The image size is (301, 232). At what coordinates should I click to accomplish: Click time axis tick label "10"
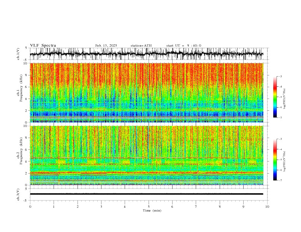tap(267, 207)
